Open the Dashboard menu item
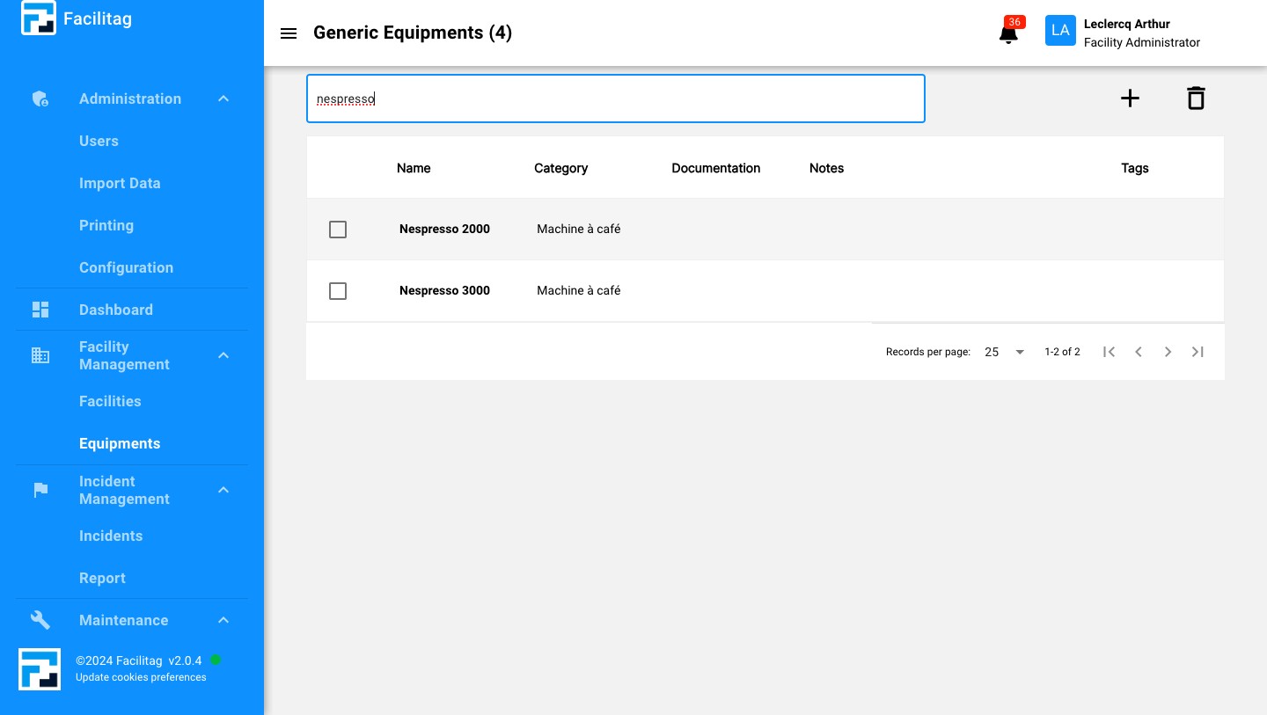The image size is (1267, 715). point(116,310)
